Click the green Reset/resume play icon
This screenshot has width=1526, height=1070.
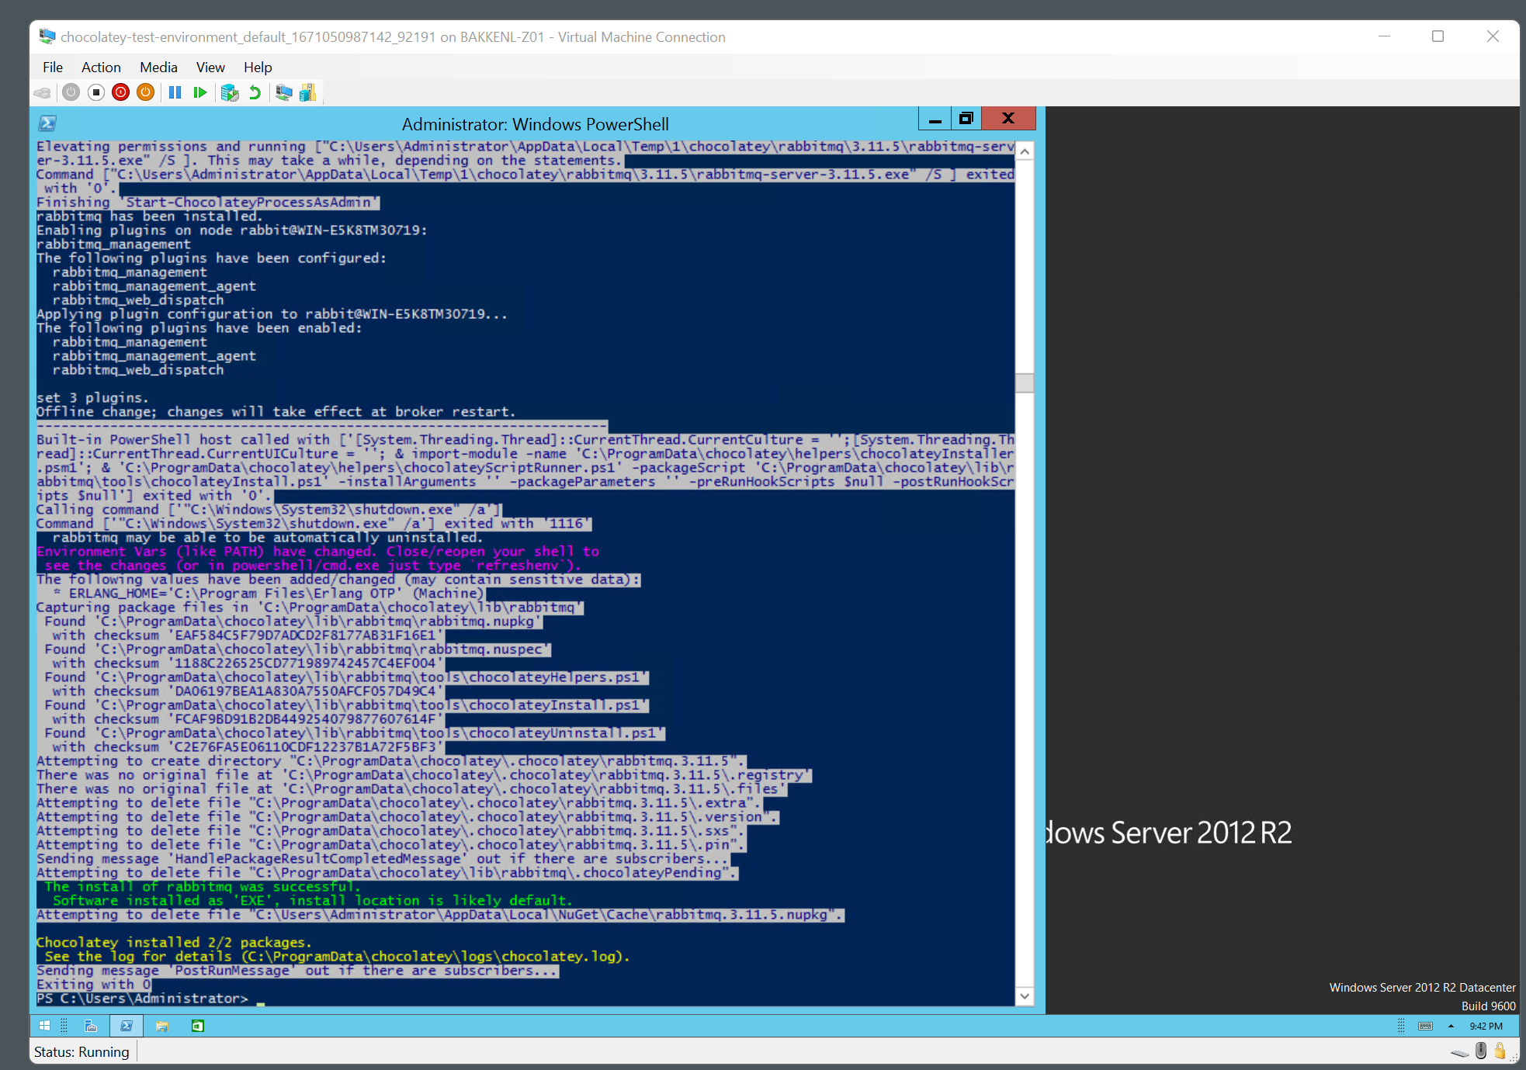(x=200, y=93)
